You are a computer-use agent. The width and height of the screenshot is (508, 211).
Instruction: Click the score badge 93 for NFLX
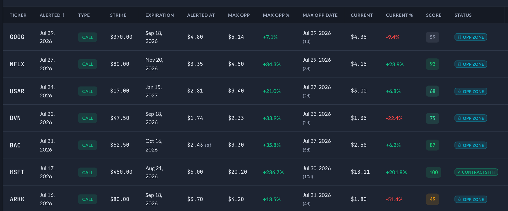point(433,64)
